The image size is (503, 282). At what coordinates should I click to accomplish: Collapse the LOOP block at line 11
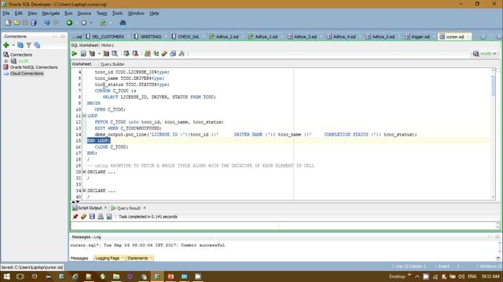click(84, 116)
